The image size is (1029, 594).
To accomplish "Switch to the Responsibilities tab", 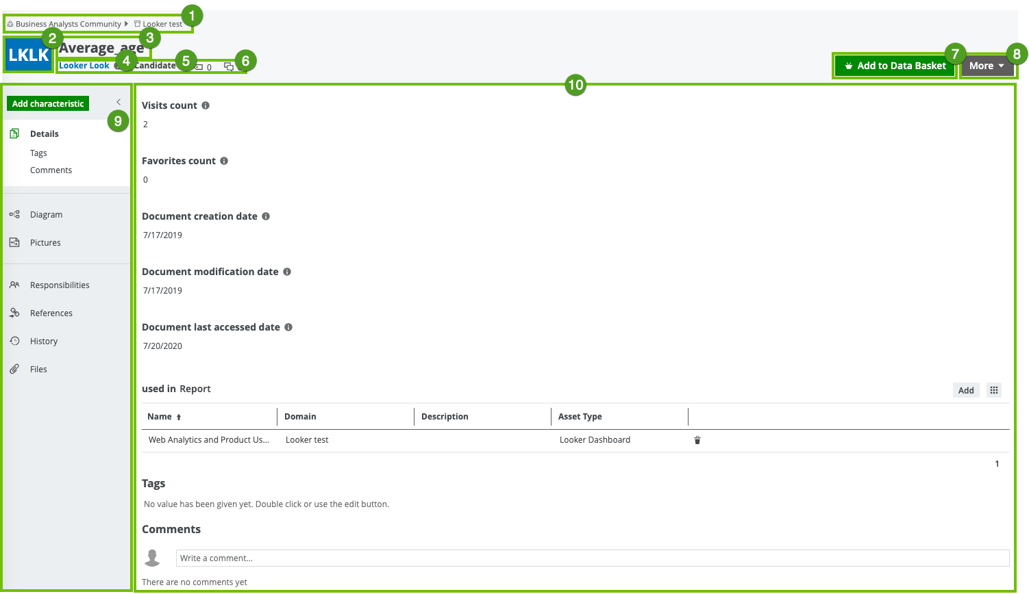I will (x=60, y=285).
